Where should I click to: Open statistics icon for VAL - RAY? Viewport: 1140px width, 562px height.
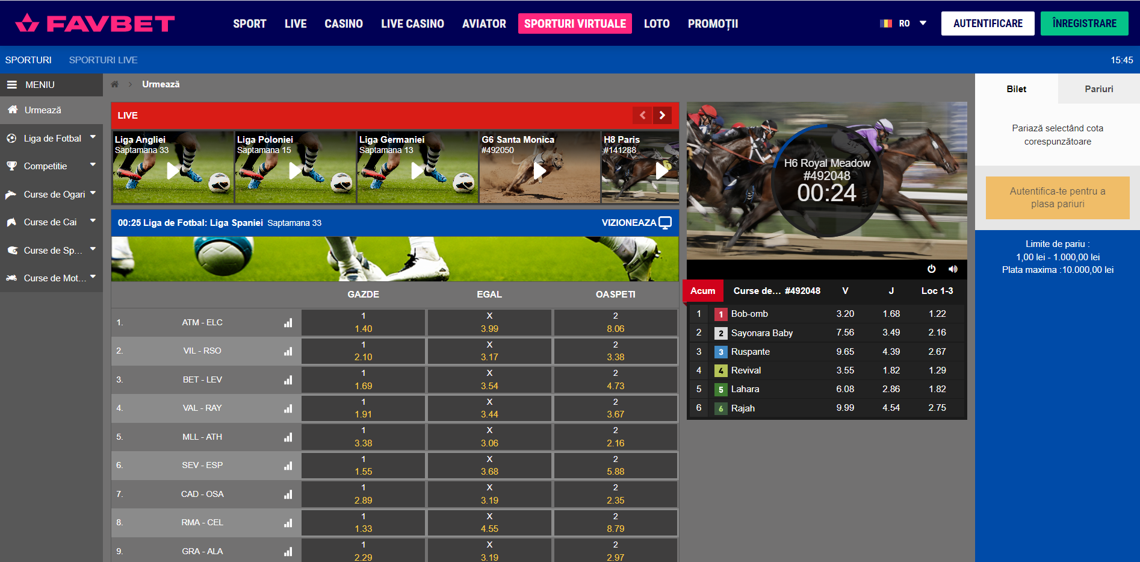click(x=288, y=408)
